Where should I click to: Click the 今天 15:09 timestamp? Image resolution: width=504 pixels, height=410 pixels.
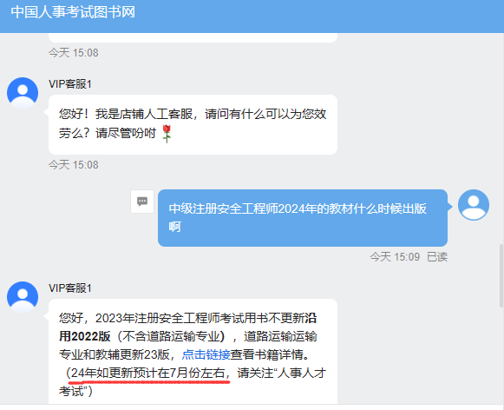click(x=395, y=257)
